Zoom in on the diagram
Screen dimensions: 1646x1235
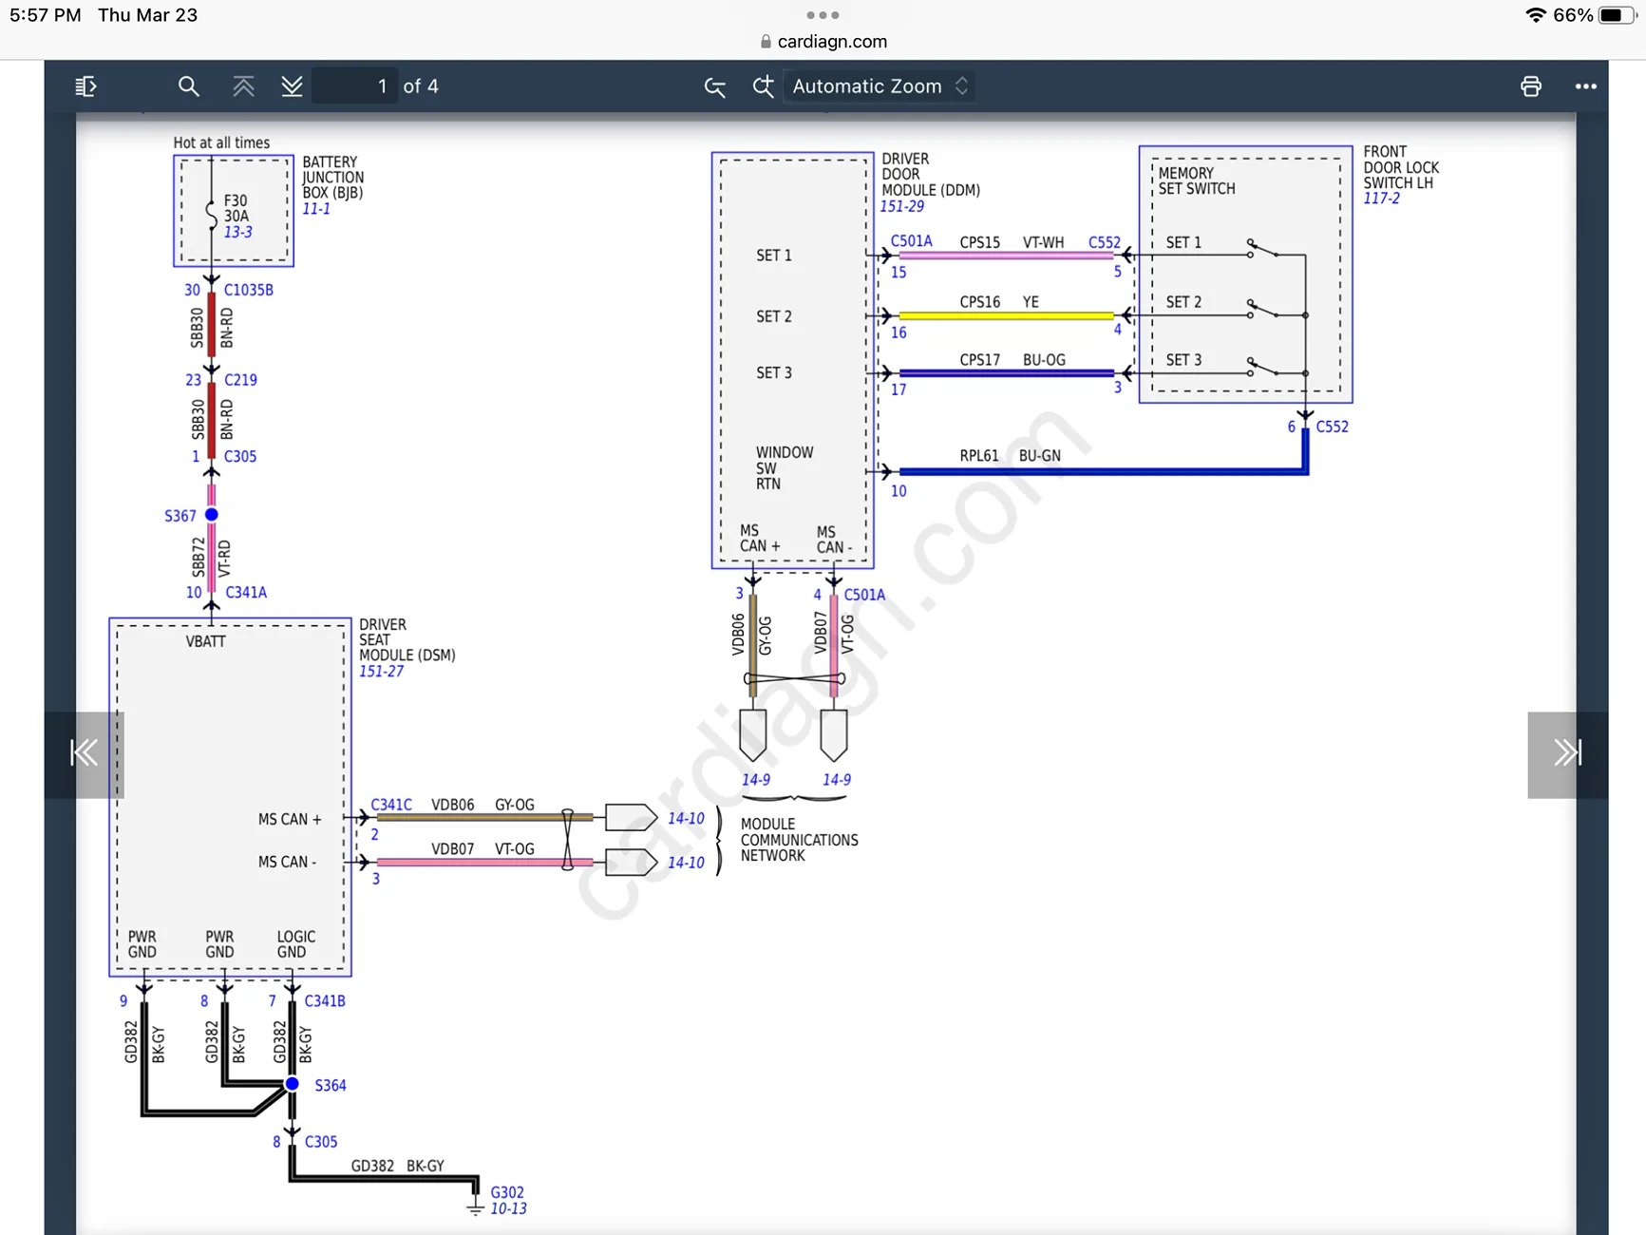coord(763,86)
